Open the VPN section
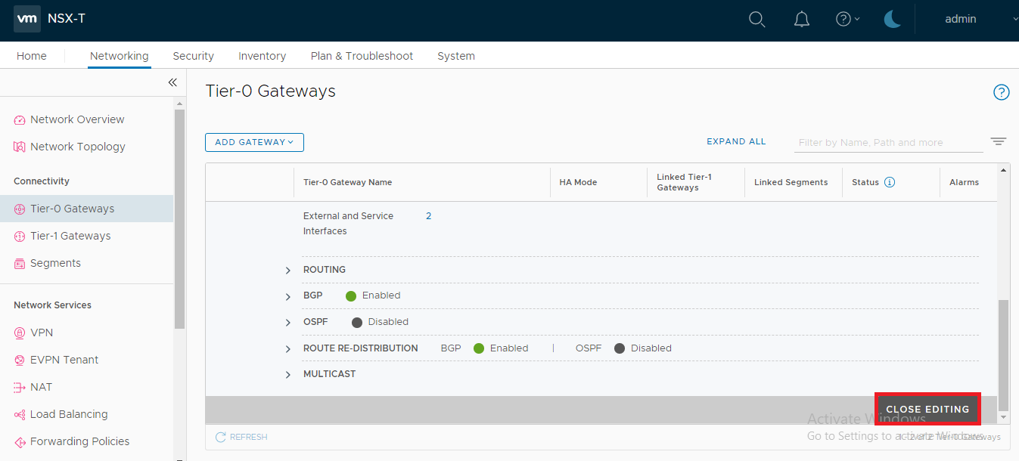 coord(42,333)
